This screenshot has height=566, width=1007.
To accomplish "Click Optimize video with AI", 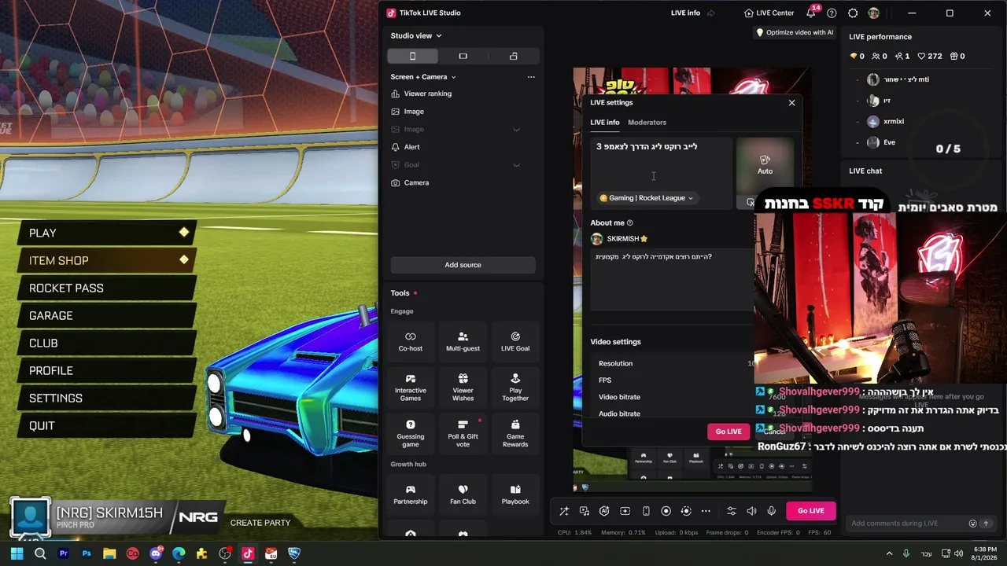I will click(795, 33).
